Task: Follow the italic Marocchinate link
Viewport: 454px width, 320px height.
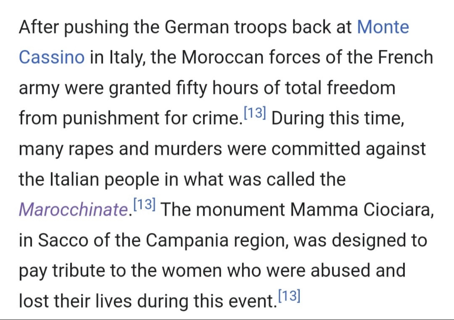Action: click(73, 209)
